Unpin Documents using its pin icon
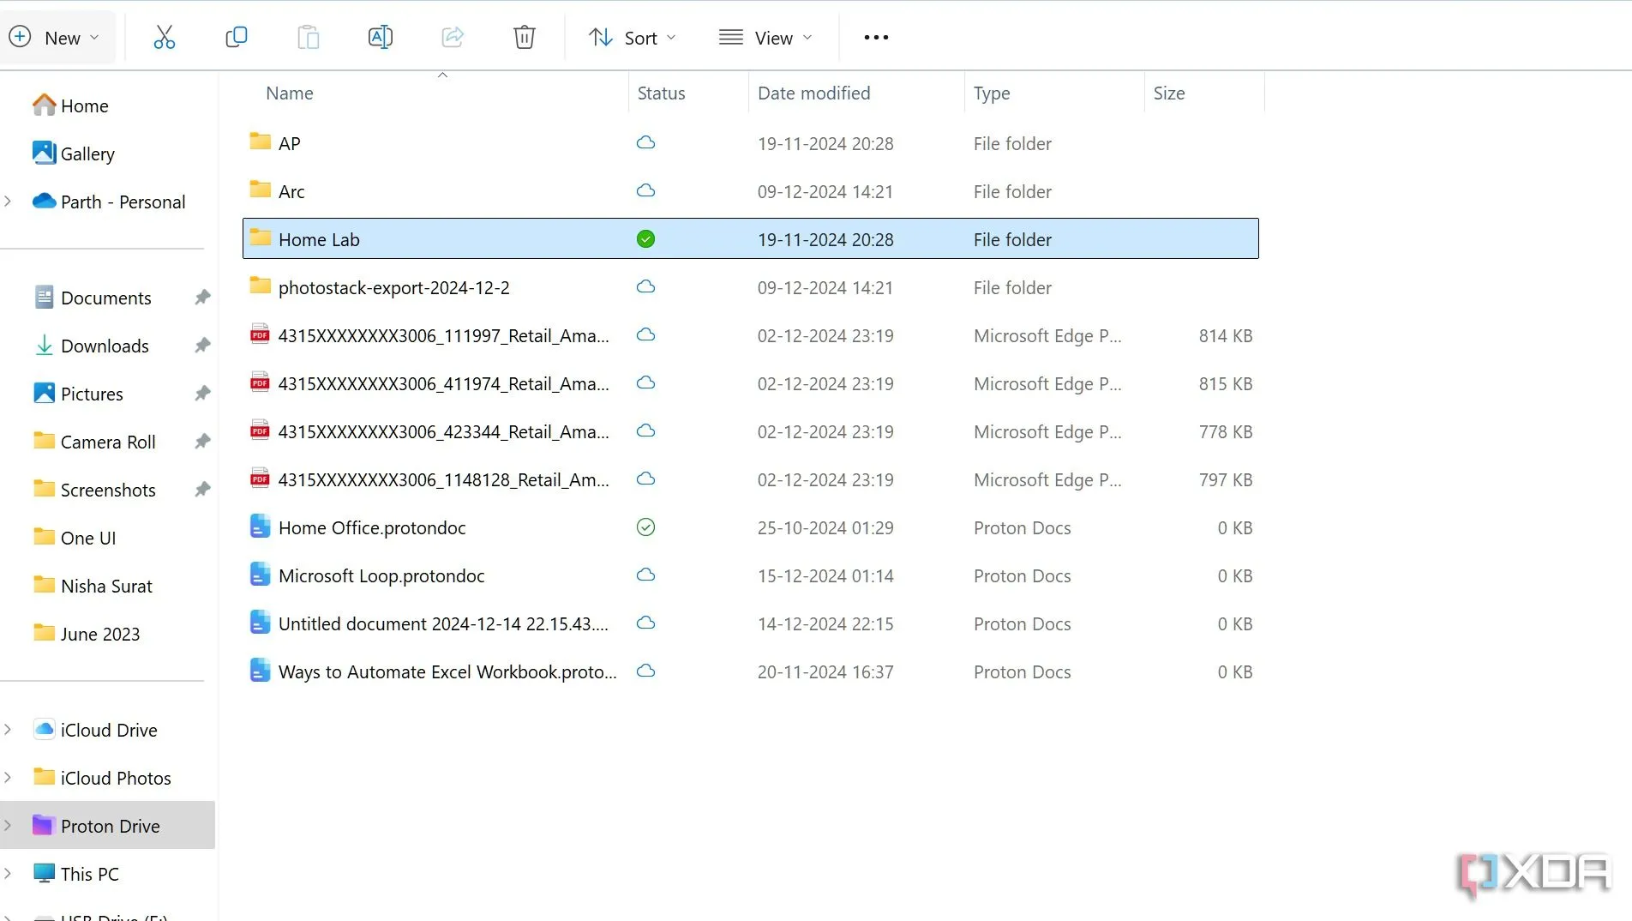The image size is (1632, 921). [202, 298]
